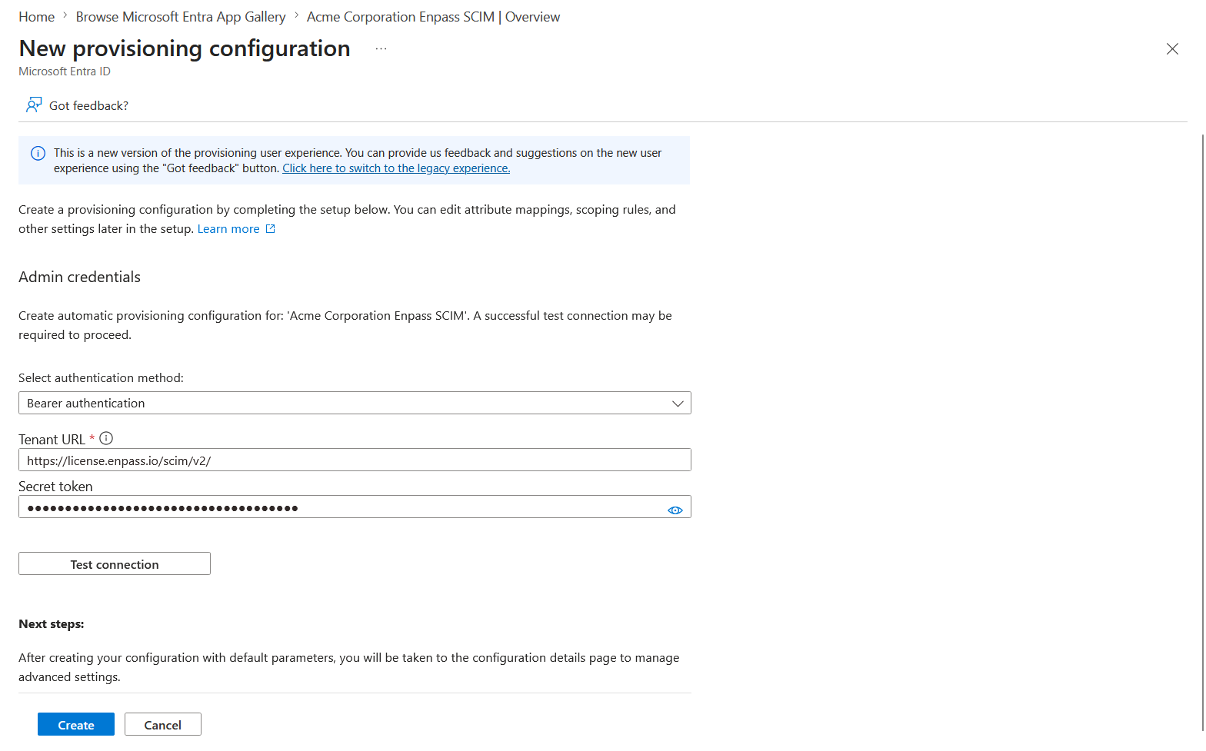Click the Admin credentials heading
1206x751 pixels.
coord(79,277)
